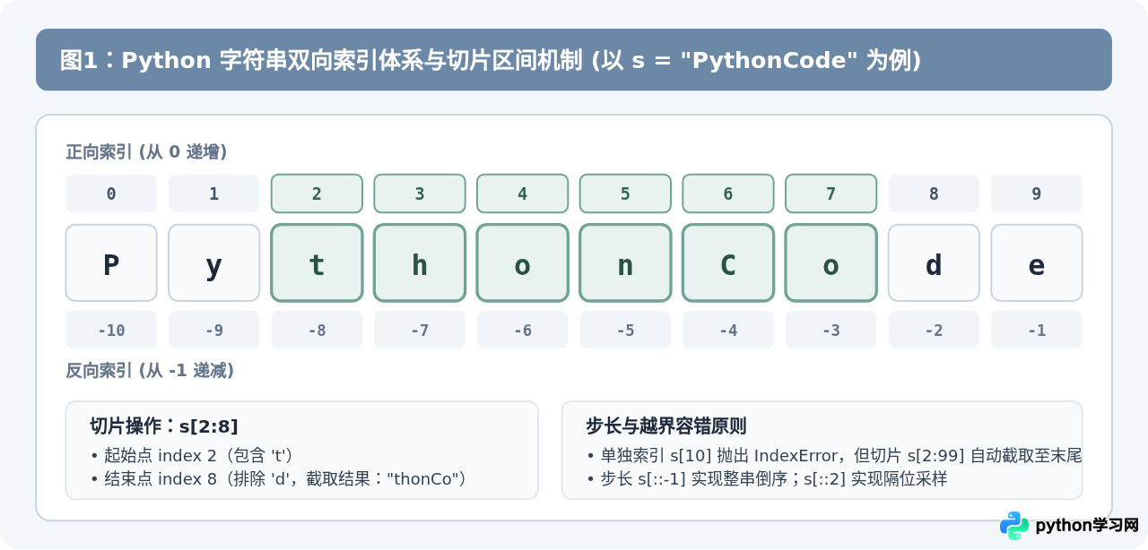This screenshot has width=1148, height=550.
Task: Click the '反向索引 (从 -1 递减)' label
Action: pyautogui.click(x=150, y=371)
